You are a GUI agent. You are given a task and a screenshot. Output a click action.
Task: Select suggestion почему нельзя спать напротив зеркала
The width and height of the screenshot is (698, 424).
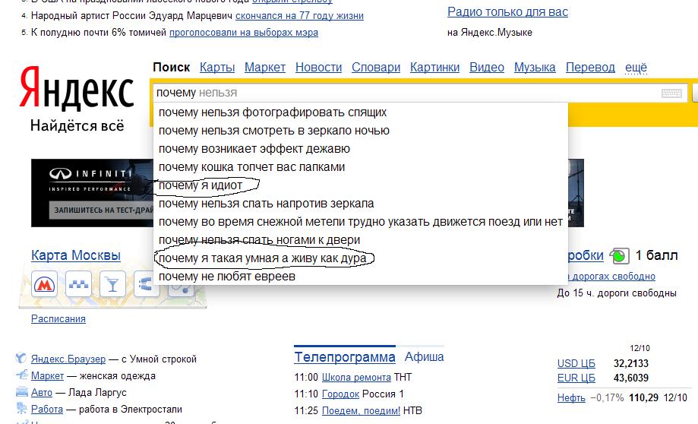[x=361, y=204]
